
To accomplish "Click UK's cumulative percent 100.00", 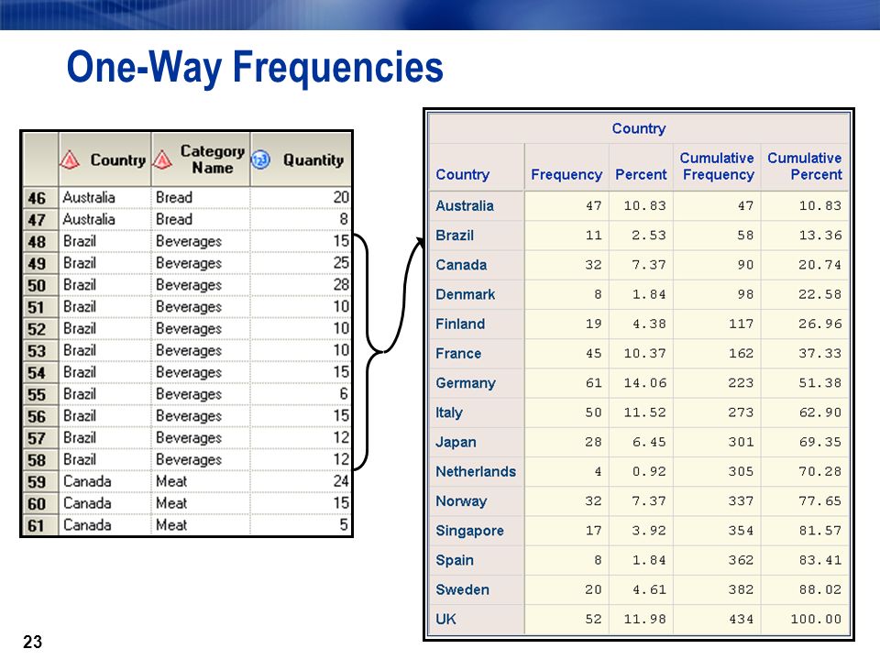I will tap(816, 619).
